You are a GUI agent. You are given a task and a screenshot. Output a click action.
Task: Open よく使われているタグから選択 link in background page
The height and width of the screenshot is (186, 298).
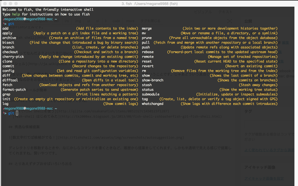point(270,150)
